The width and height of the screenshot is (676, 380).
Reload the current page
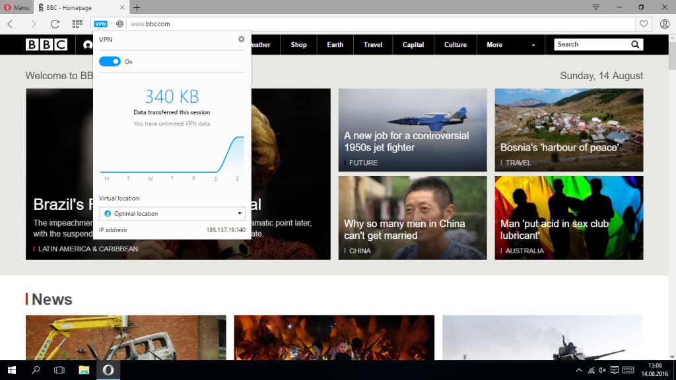[x=55, y=24]
